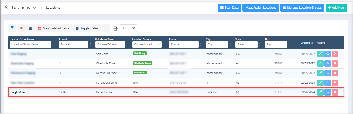The height and width of the screenshot is (114, 353).
Task: Sort by City column arrows
Action: point(231,44)
